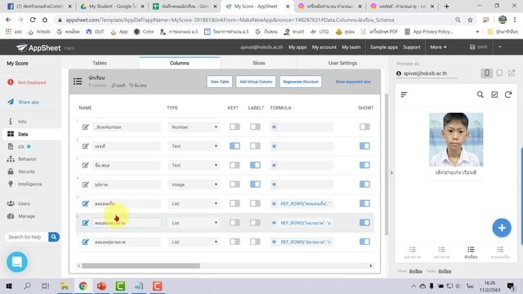Image resolution: width=523 pixels, height=294 pixels.
Task: Open dropdown arrow next to Save
Action: 499,47
